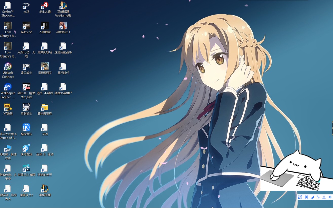Select the 狙击手:幽灵战士契约 shortcut
Viewport: 333px width, 208px height.
(x=26, y=87)
